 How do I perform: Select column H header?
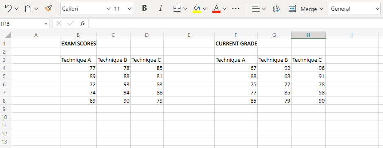click(x=308, y=35)
